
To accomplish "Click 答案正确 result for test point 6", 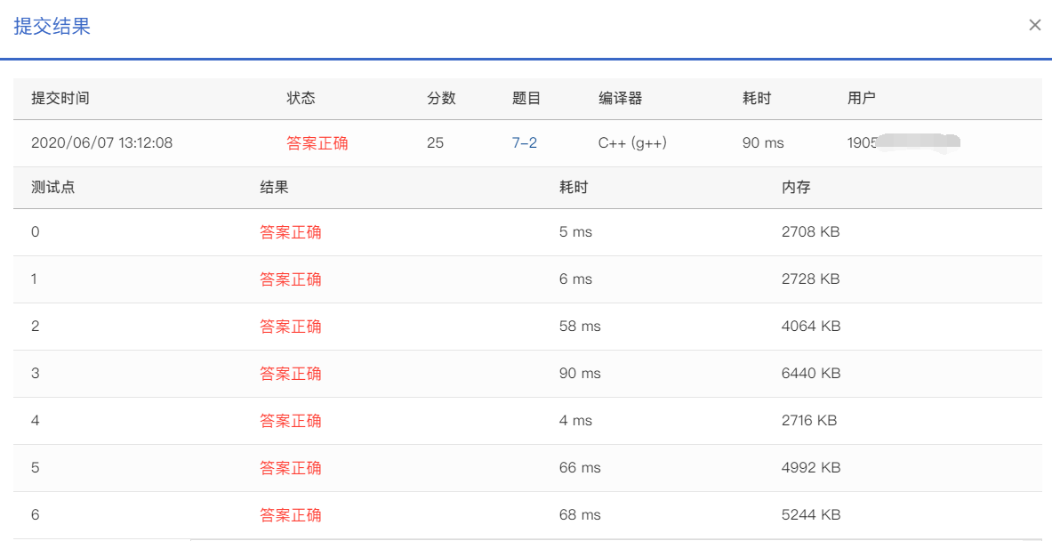I will tap(291, 515).
